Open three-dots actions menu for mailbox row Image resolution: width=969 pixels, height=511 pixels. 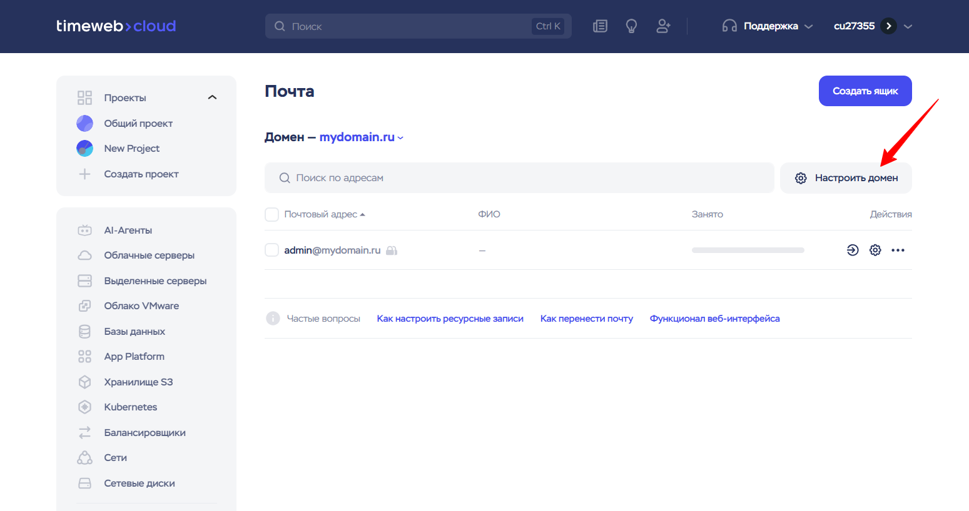pos(898,250)
